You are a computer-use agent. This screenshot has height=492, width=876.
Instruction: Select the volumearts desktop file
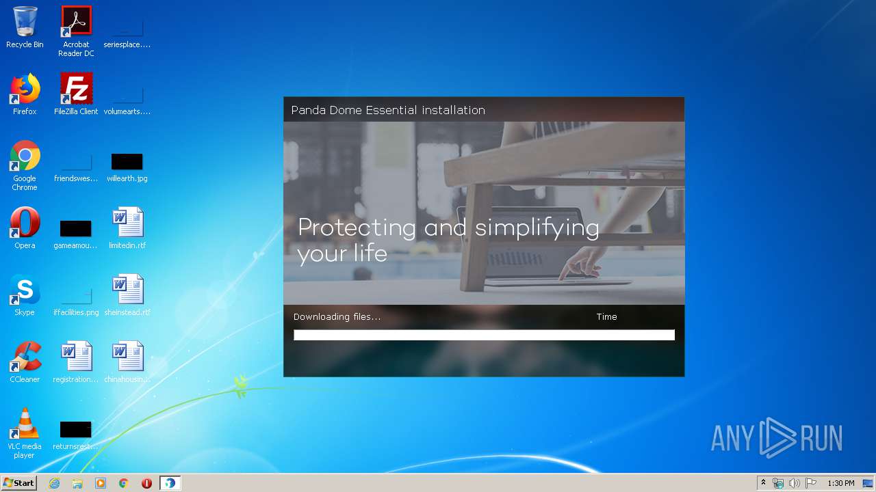(x=127, y=98)
